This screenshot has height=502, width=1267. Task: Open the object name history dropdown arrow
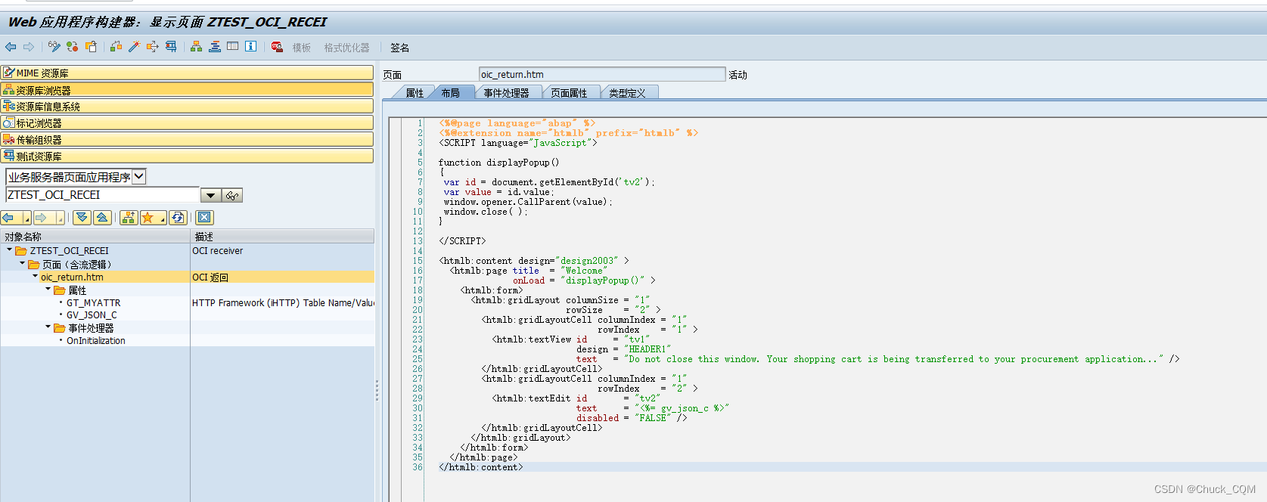[210, 196]
